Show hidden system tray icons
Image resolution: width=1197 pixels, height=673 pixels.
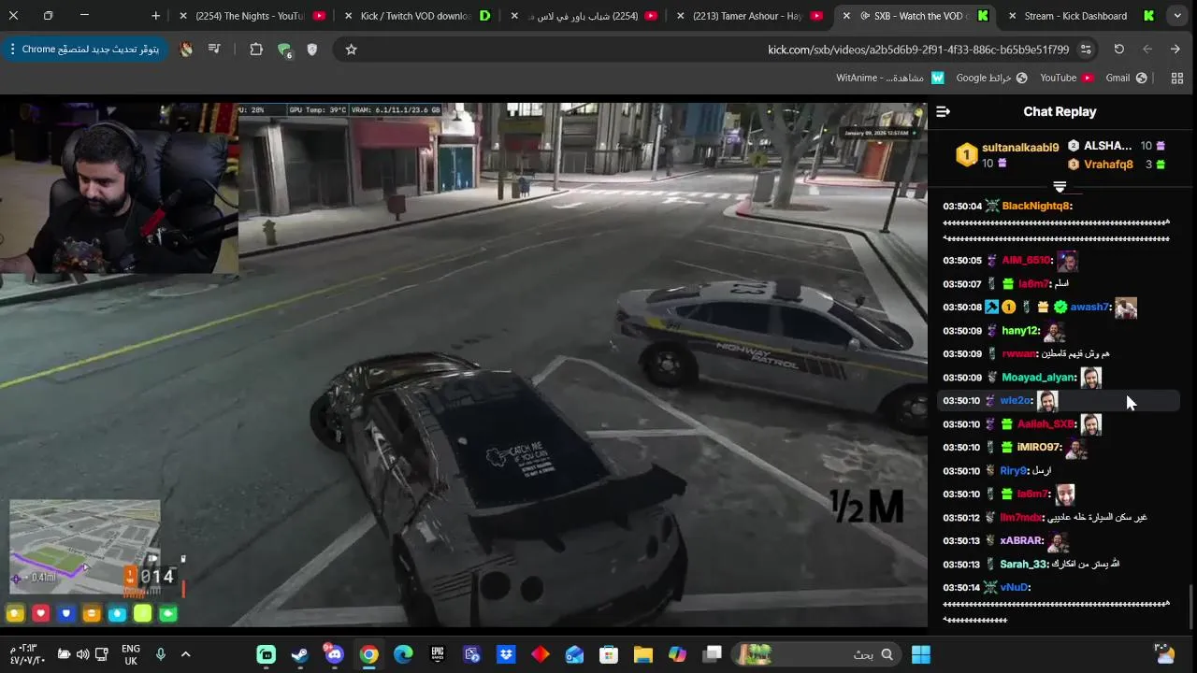pos(185,654)
